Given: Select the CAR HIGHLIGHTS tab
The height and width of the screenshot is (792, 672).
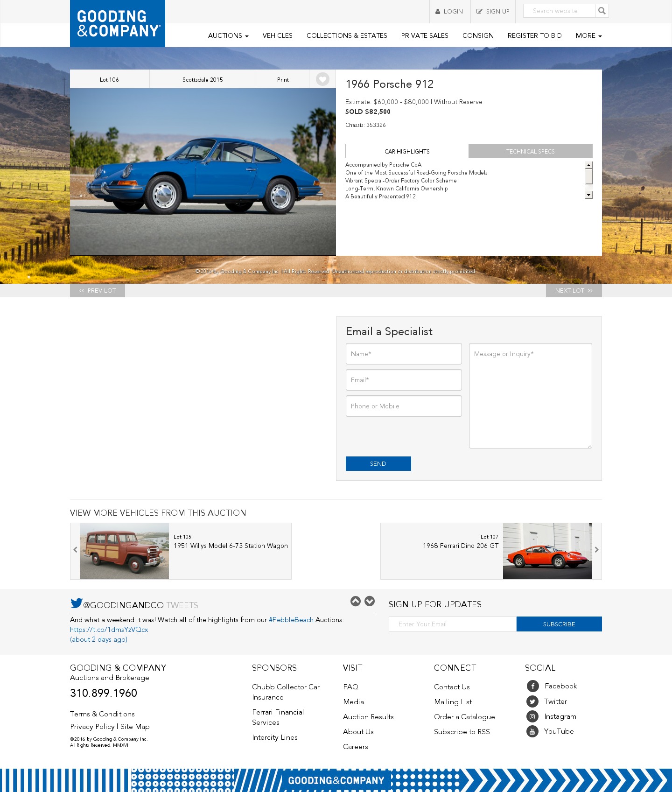Looking at the screenshot, I should click(x=407, y=151).
